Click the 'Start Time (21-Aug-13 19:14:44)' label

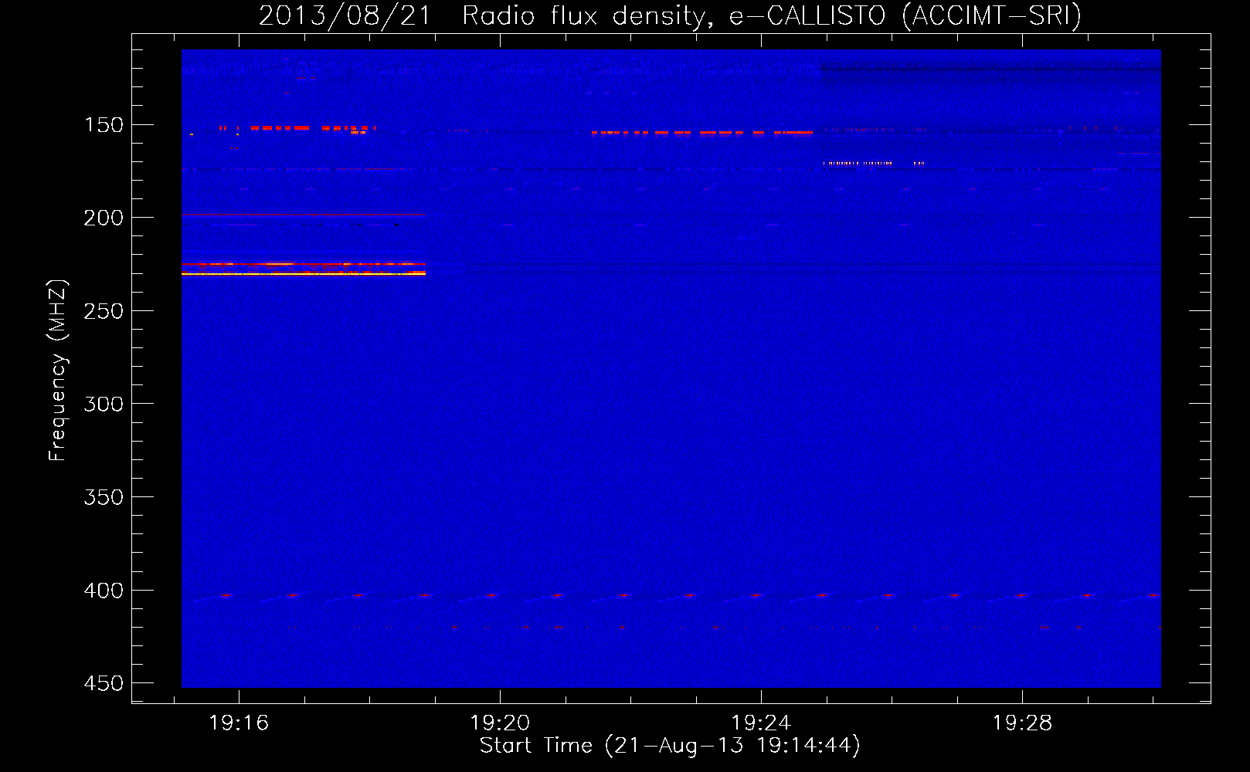(670, 746)
